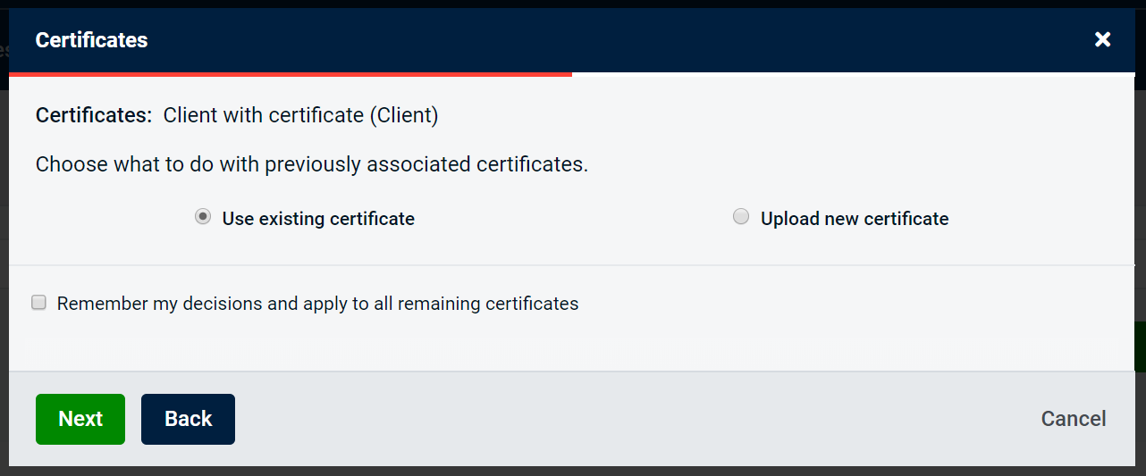Screen dimensions: 1146x476
Task: Click the 'Remember my decisions and apply' label
Action: coord(317,304)
